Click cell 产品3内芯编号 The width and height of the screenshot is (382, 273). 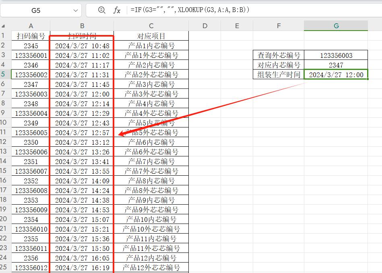click(x=151, y=84)
